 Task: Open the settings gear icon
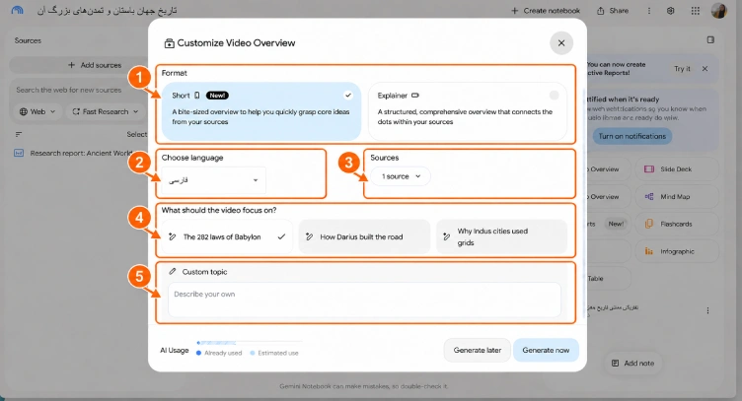[671, 11]
